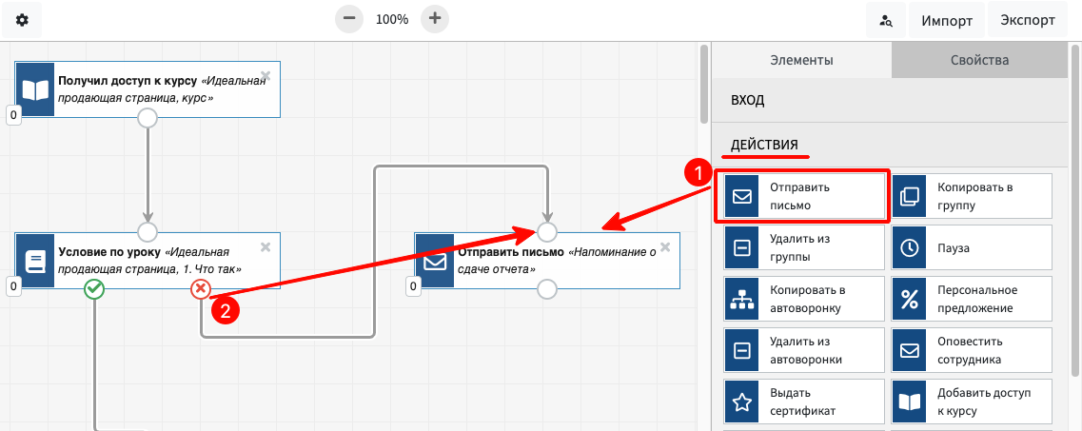Screen dimensions: 1082x431
Task: Choose the Добавить доступ к курсу action
Action: tap(971, 402)
